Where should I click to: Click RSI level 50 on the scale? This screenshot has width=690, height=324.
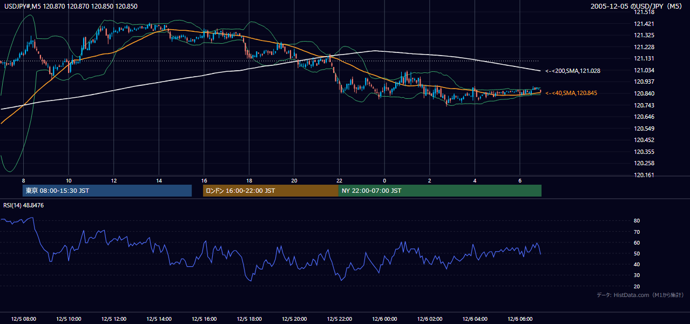coord(637,253)
